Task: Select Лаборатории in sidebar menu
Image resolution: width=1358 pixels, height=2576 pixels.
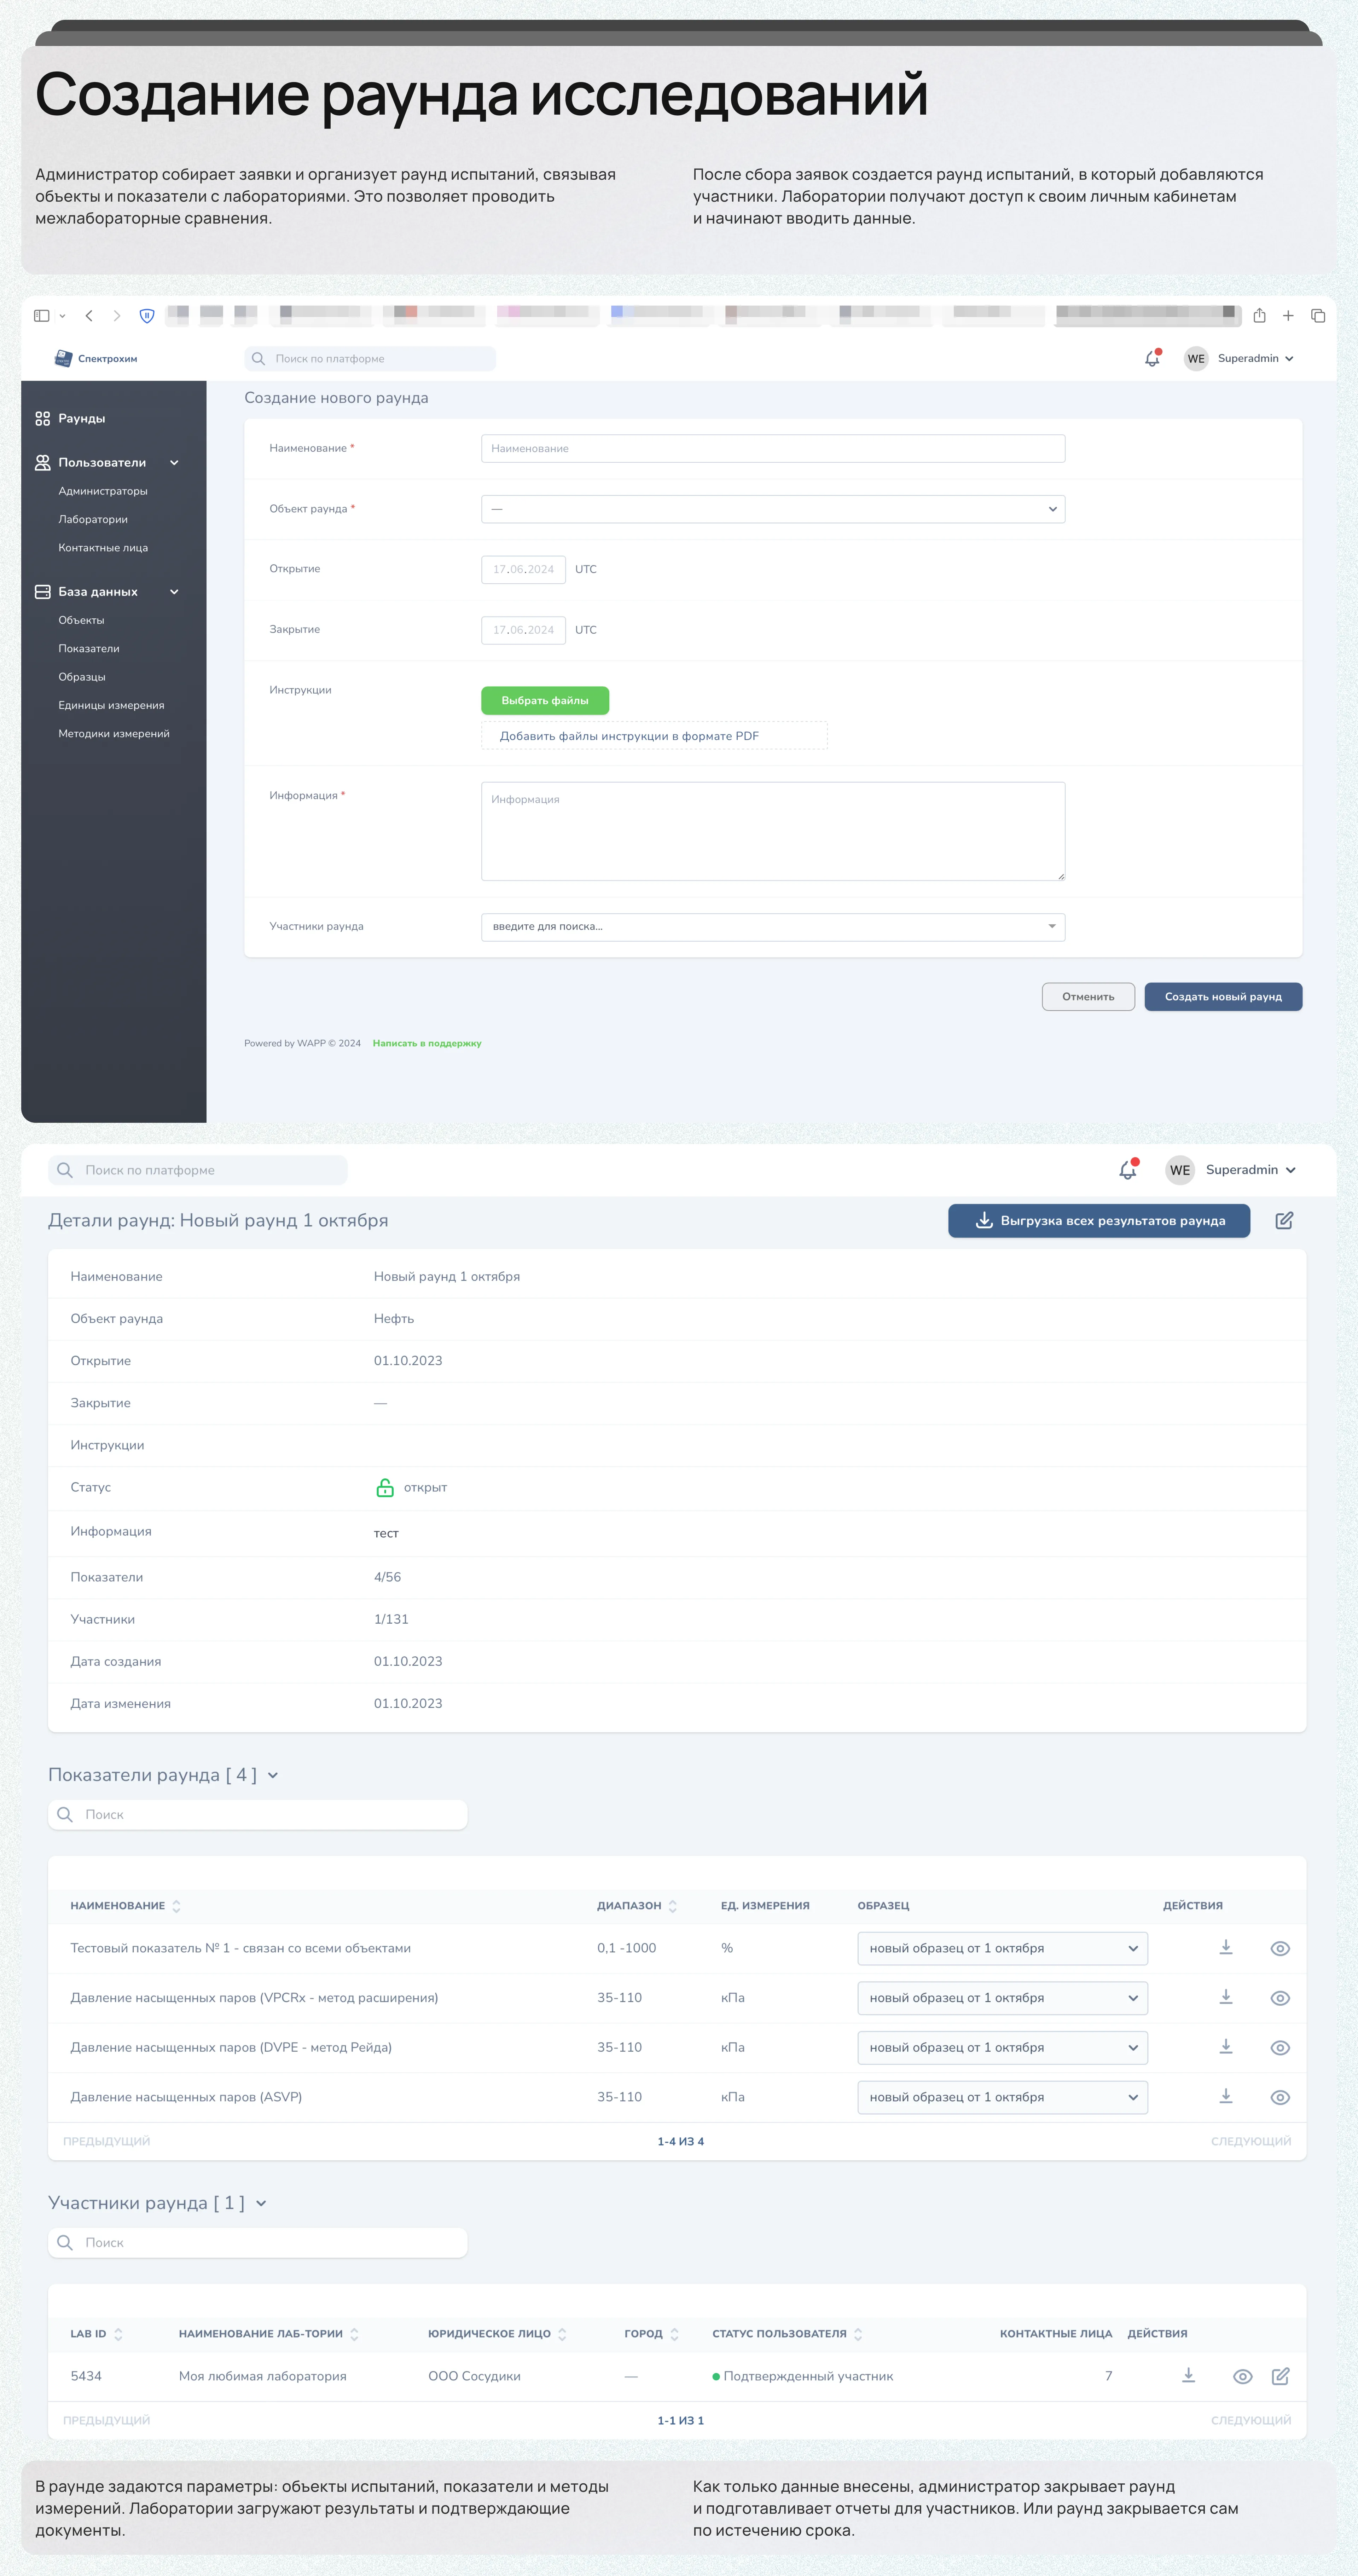Action: pos(93,519)
